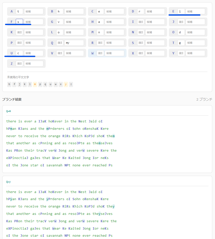The width and height of the screenshot is (215, 239).
Task: Select the confirmed field for cipher U
Action: click(19, 53)
